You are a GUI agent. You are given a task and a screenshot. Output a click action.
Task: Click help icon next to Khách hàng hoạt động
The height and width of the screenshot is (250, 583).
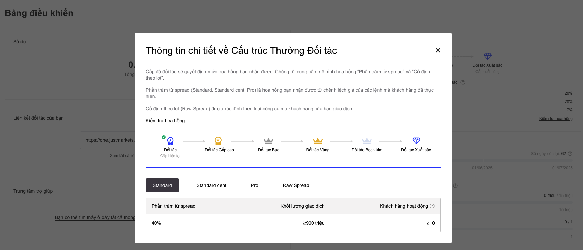pos(432,206)
